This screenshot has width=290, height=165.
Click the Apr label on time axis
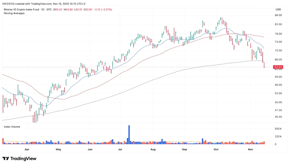point(26,150)
